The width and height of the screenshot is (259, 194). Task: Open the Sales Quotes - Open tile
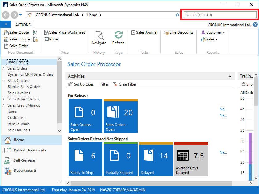86,116
